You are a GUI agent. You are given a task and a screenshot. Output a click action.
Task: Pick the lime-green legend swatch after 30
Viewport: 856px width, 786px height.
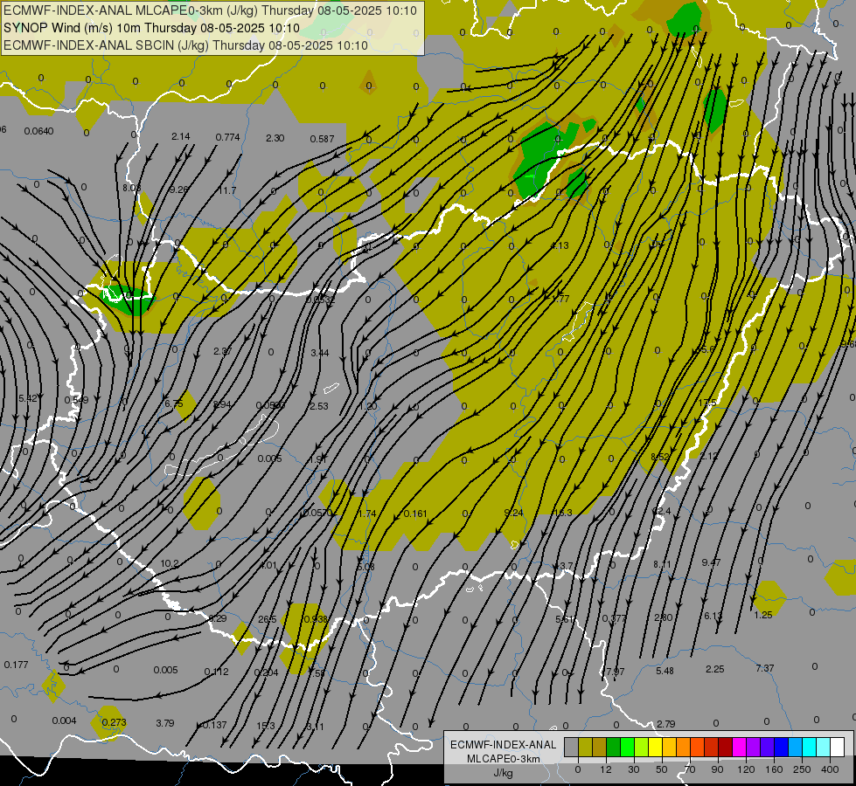pyautogui.click(x=642, y=747)
